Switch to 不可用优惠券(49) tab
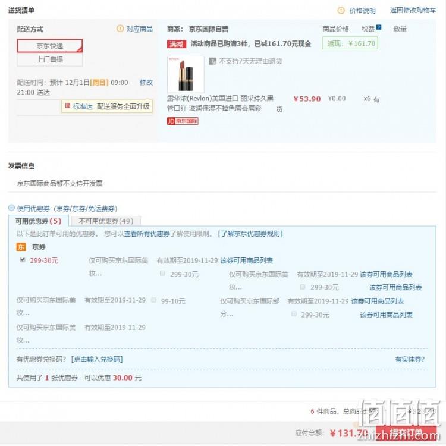446x446 pixels. [x=106, y=221]
